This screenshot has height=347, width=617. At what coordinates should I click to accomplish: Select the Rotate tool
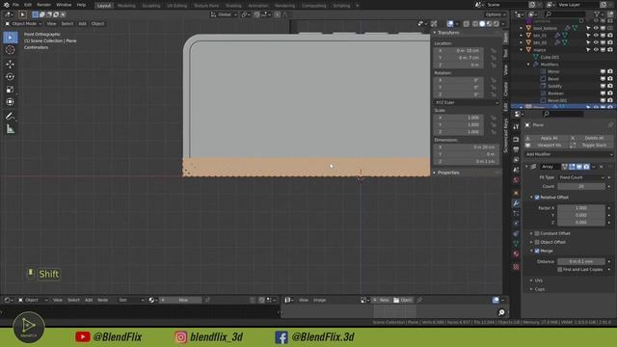tap(11, 76)
